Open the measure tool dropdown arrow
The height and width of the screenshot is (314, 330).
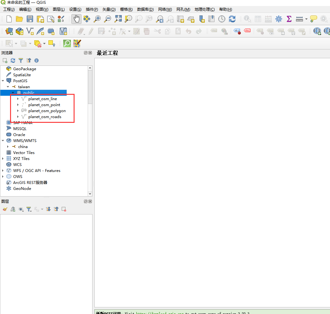pyautogui.click(x=306, y=19)
